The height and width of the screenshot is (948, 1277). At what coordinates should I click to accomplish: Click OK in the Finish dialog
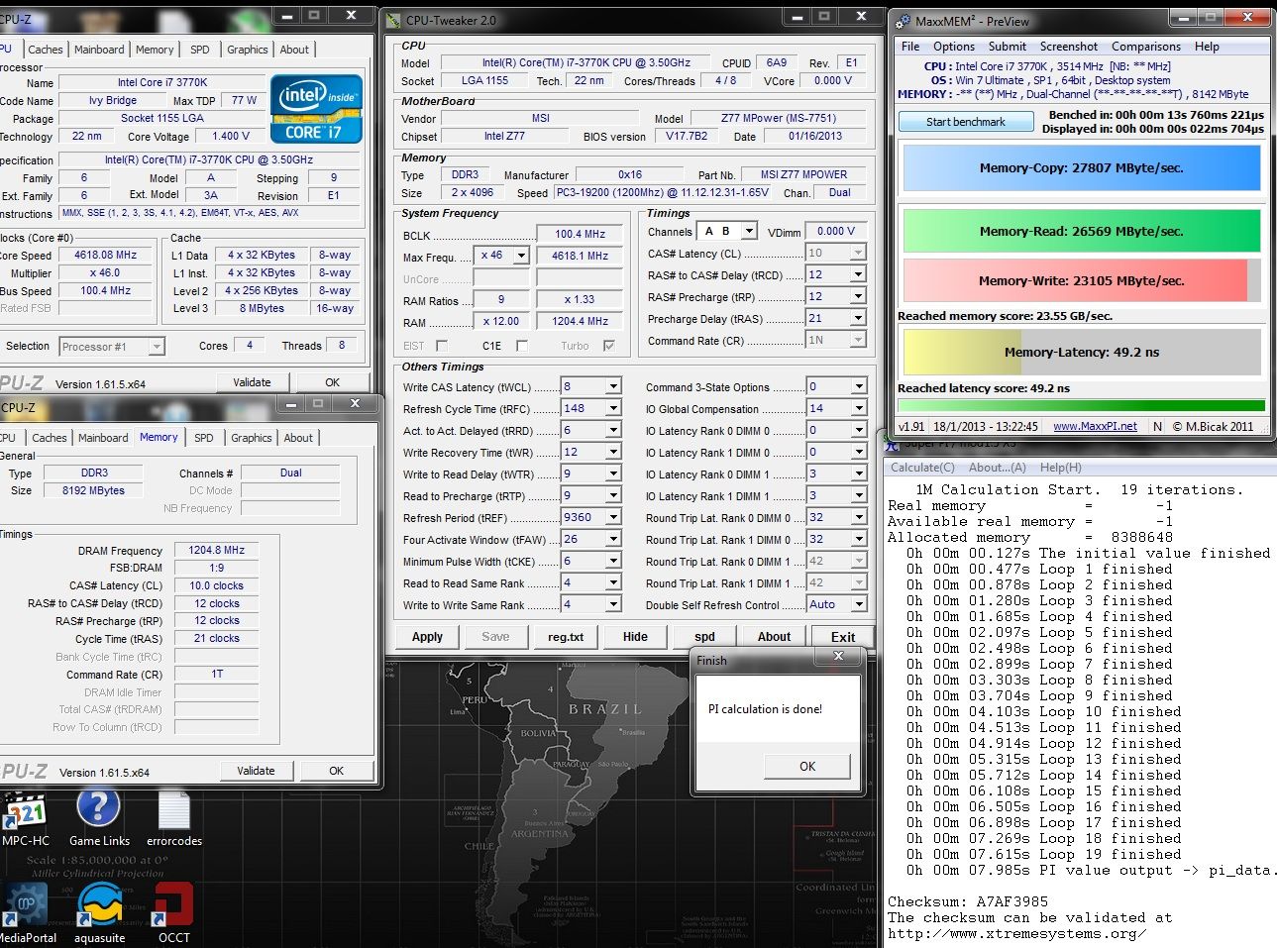(807, 766)
